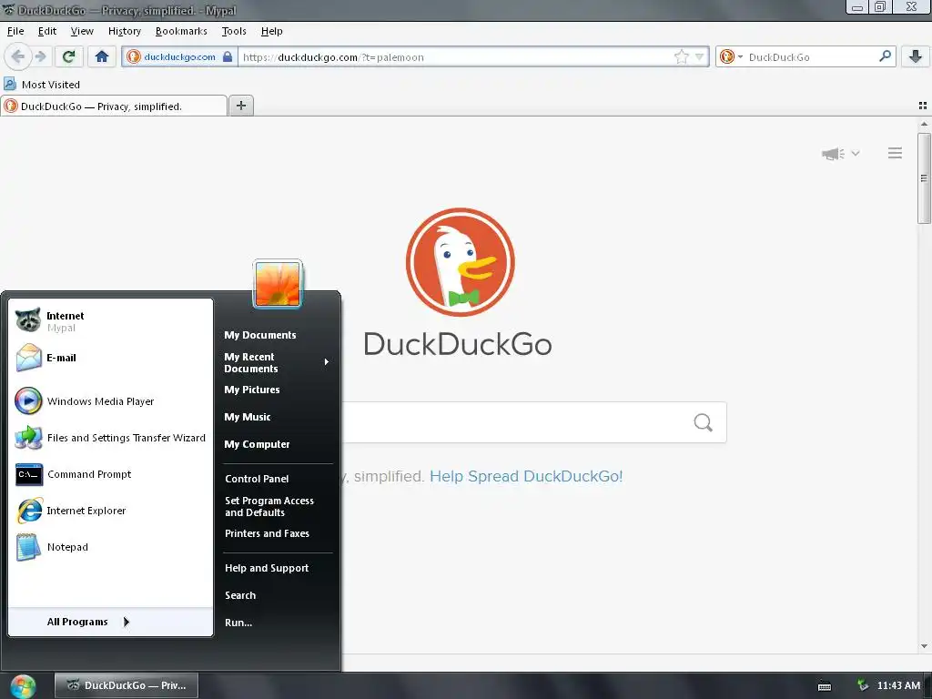Open the downloads arrow button
This screenshot has height=699, width=932.
(x=915, y=56)
